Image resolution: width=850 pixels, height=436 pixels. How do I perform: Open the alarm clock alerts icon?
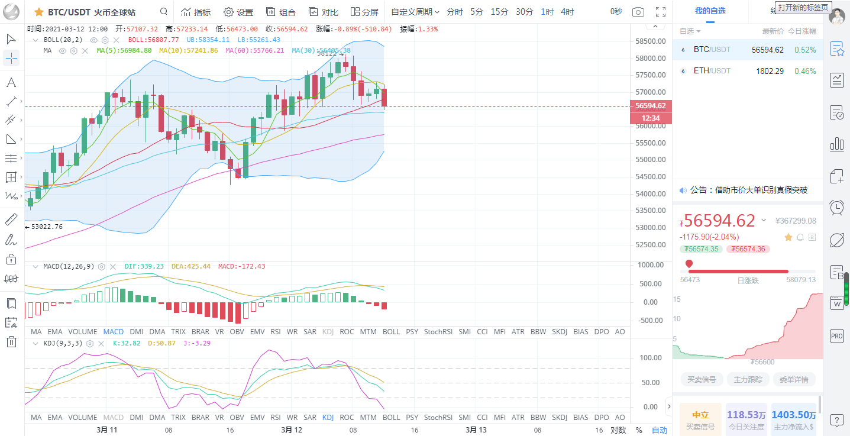pos(837,207)
